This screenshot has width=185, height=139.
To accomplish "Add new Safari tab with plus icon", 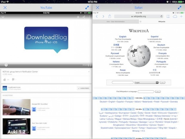I will 181,16.
